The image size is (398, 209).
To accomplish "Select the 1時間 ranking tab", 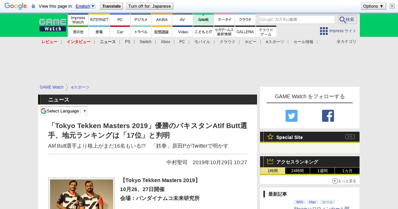I will (x=273, y=171).
